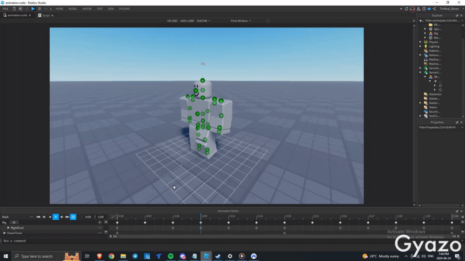Select the 'Script' document tab

pos(46,15)
